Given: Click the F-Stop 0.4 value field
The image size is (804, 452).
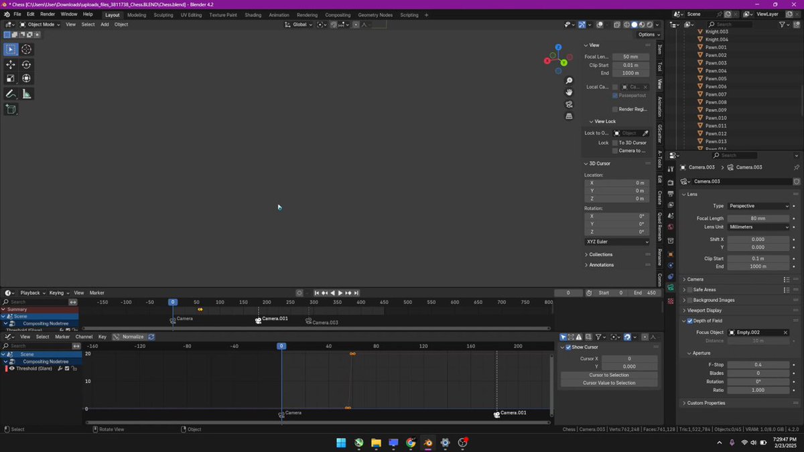Looking at the screenshot, I should pyautogui.click(x=758, y=365).
